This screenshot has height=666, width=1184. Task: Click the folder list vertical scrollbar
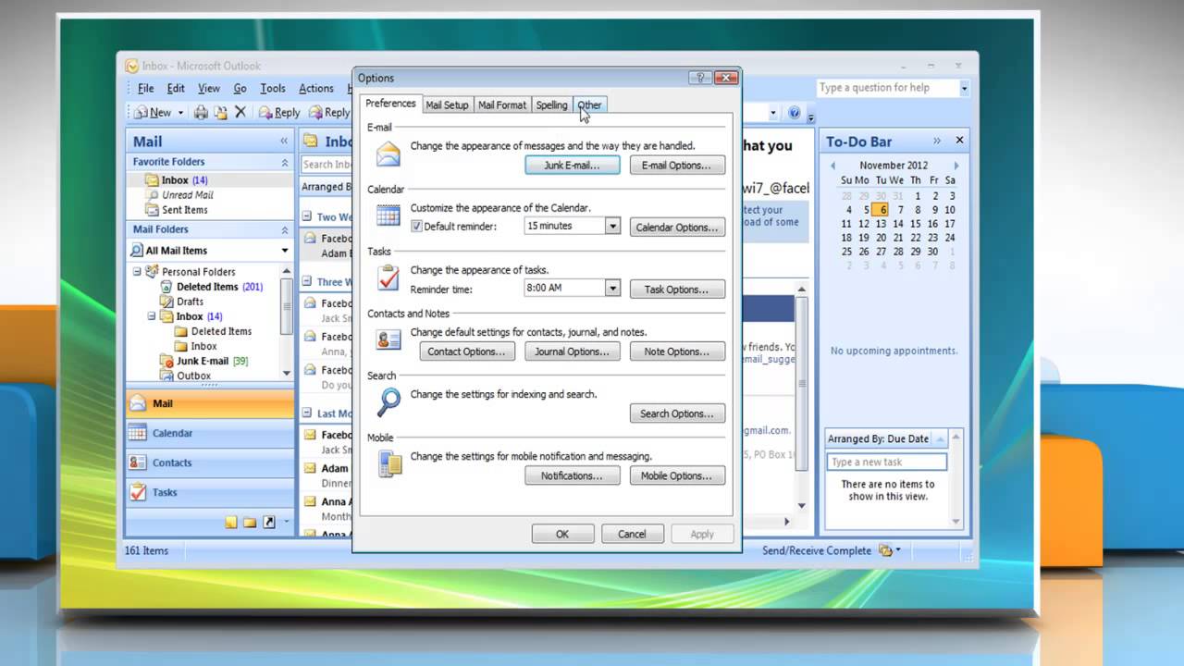[286, 321]
